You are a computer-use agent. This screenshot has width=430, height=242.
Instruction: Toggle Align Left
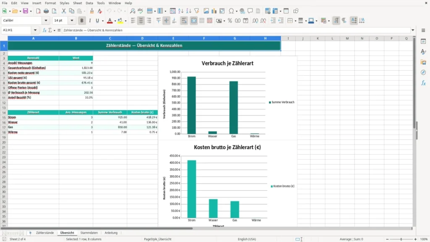coord(133,21)
